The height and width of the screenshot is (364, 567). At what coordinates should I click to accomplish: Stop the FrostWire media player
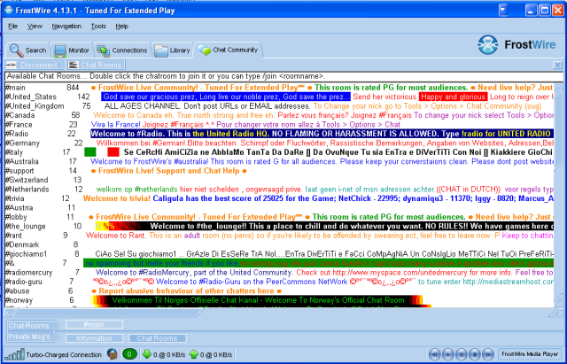[475, 354]
